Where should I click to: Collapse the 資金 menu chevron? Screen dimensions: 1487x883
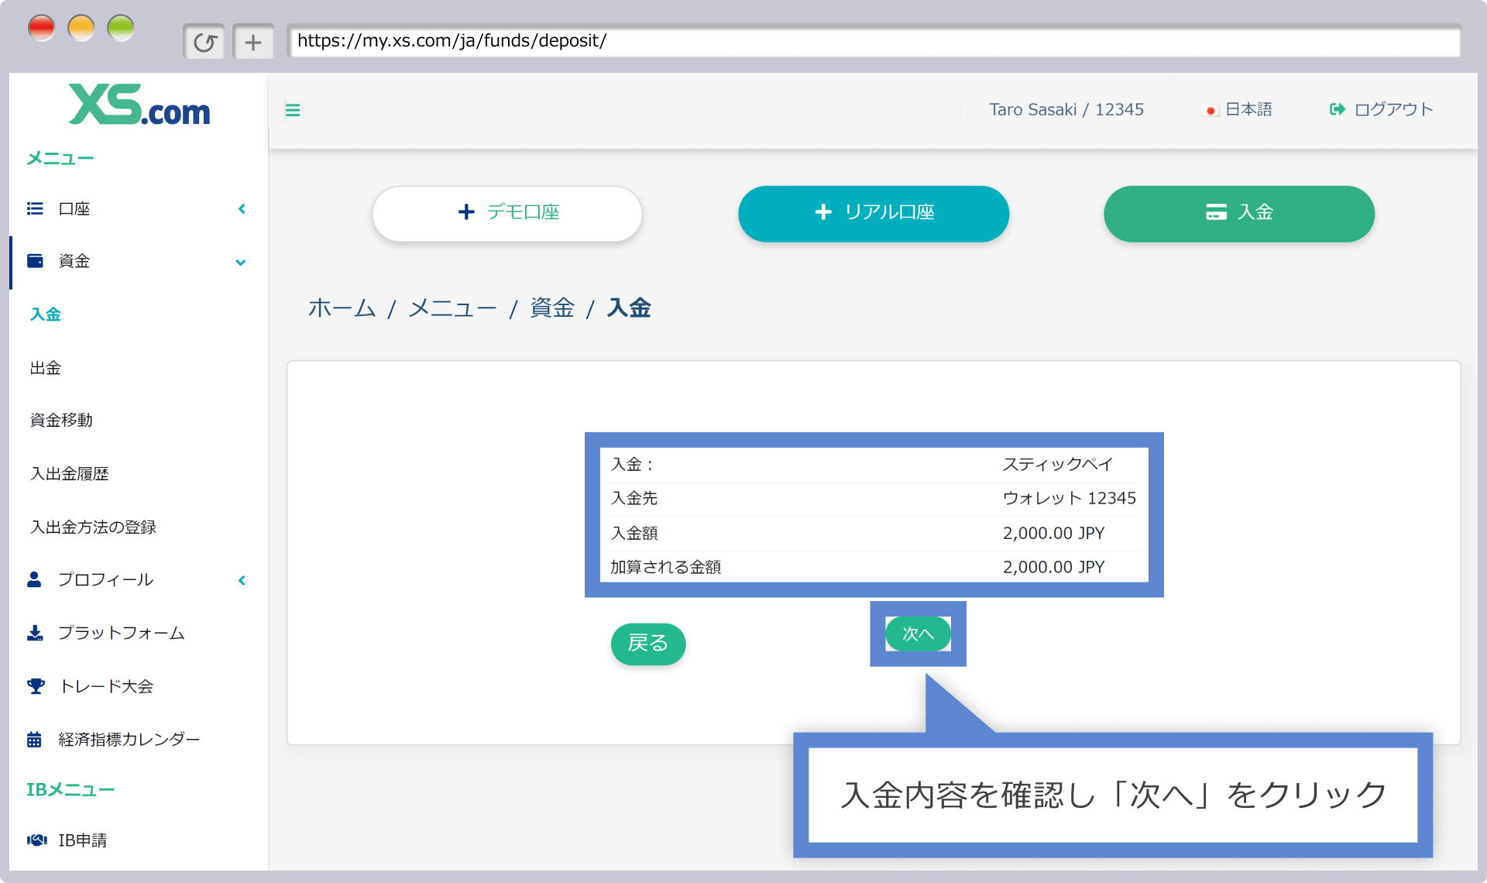pos(241,263)
